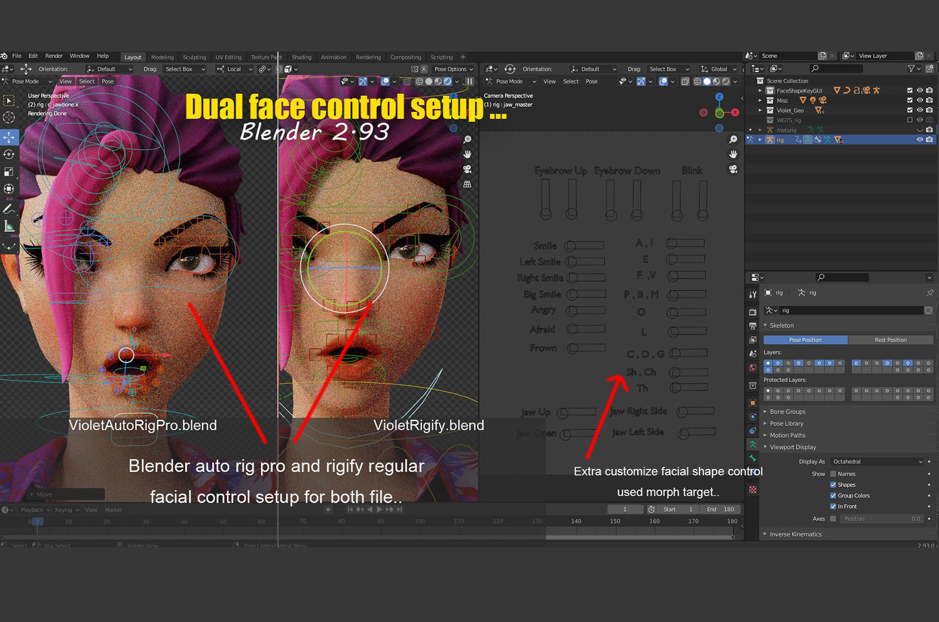Viewport: 939px width, 622px height.
Task: Click the zoom magnifier in left viewport
Action: point(467,140)
